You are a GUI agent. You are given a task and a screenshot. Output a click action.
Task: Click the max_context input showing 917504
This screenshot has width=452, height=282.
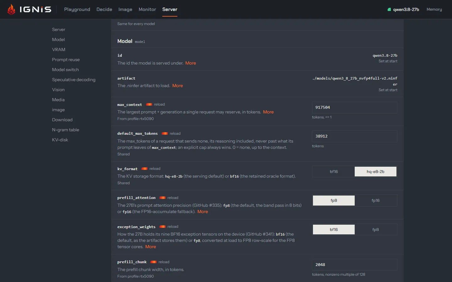(355, 107)
